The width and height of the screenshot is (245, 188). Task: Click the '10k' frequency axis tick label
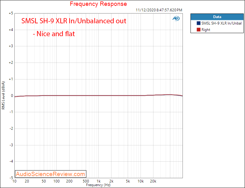(141, 181)
